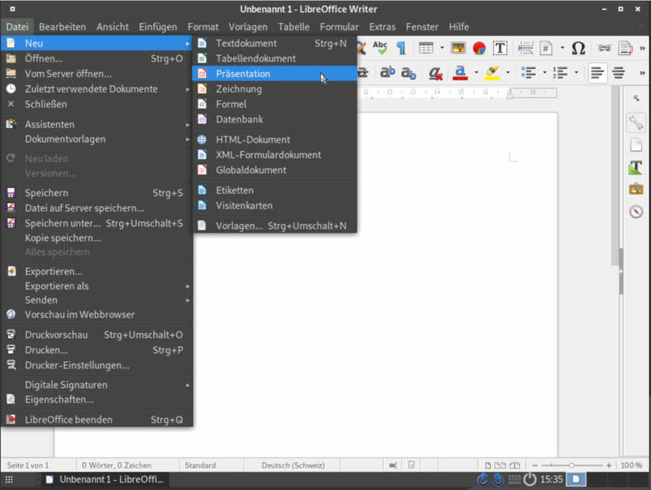Expand the formatting toolbar overflow chevron
This screenshot has width=651, height=490.
[x=642, y=73]
